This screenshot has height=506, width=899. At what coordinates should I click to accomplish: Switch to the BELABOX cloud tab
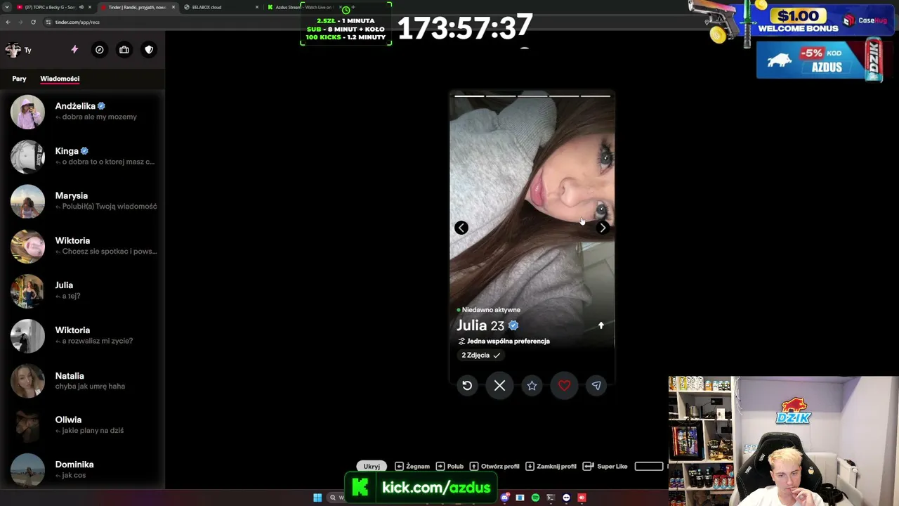click(221, 7)
